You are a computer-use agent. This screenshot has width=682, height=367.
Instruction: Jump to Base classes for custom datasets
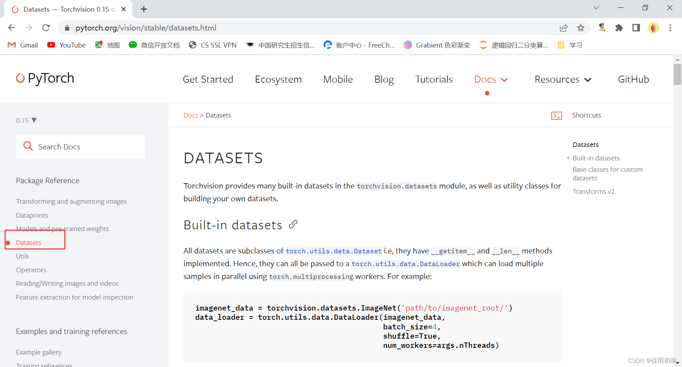pyautogui.click(x=607, y=174)
